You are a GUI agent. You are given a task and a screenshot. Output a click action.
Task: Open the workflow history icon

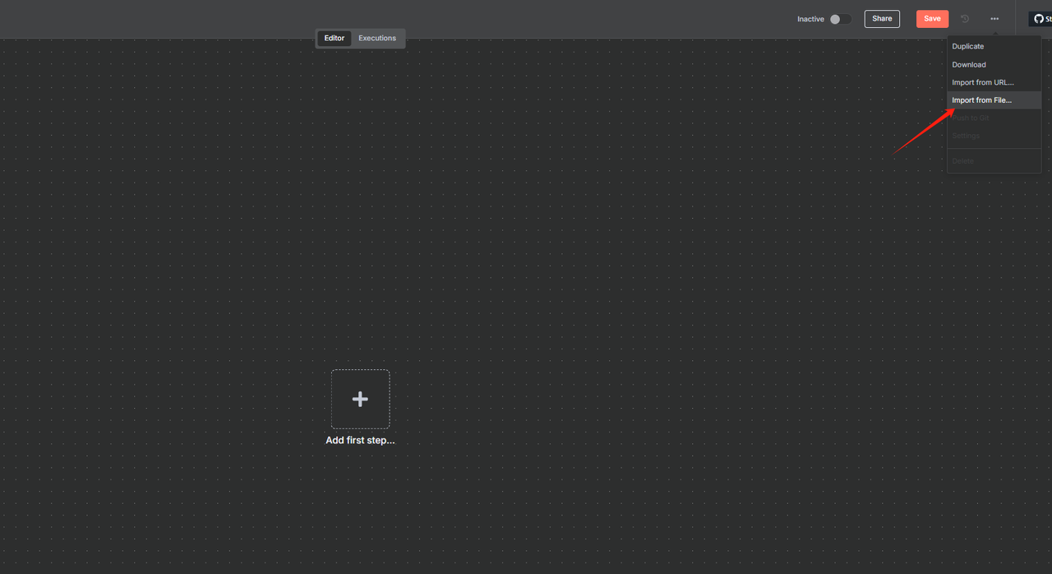[x=965, y=19]
